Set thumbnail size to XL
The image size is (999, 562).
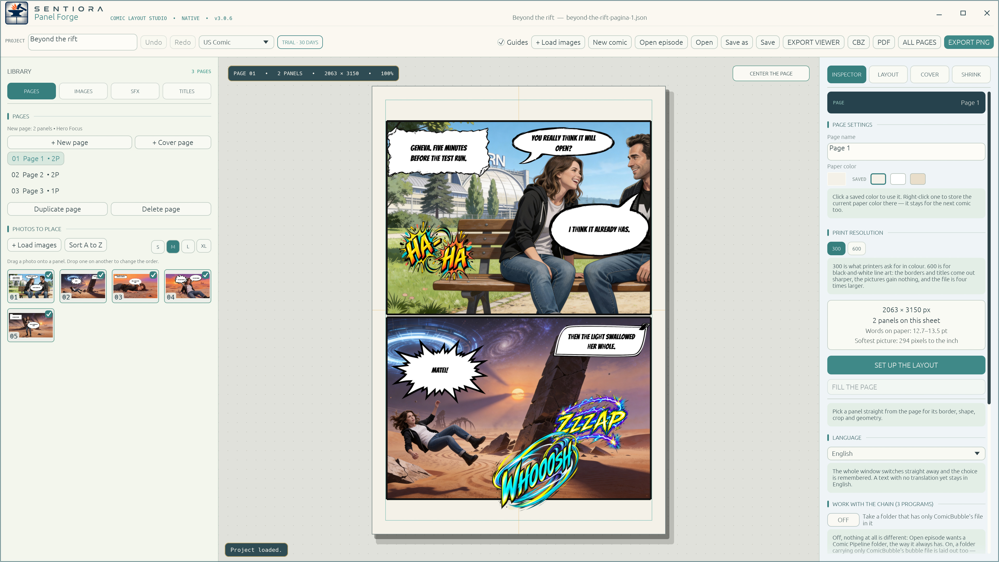(204, 246)
